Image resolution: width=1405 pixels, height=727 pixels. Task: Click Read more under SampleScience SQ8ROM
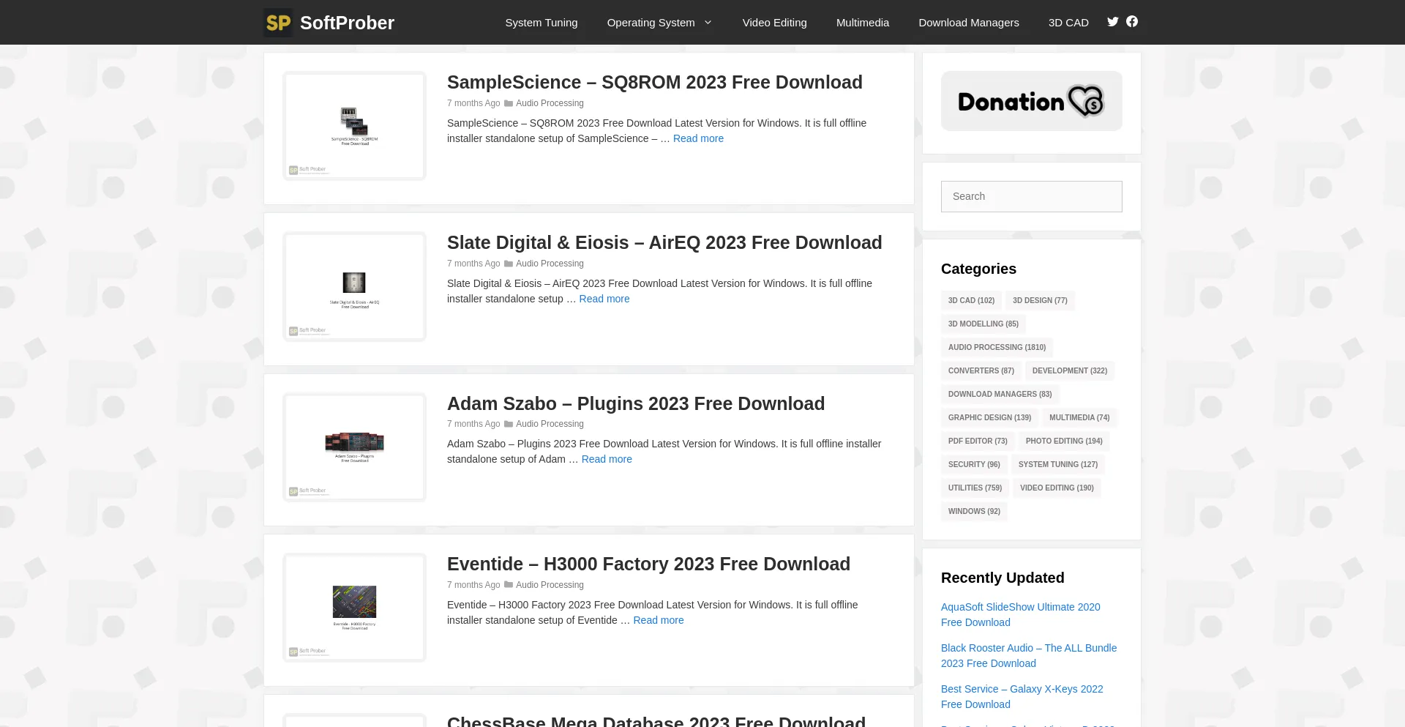(698, 138)
